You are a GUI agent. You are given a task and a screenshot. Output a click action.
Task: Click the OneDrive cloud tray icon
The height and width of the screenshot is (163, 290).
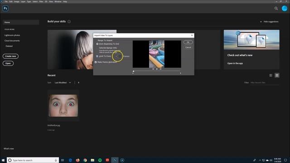click(267, 160)
